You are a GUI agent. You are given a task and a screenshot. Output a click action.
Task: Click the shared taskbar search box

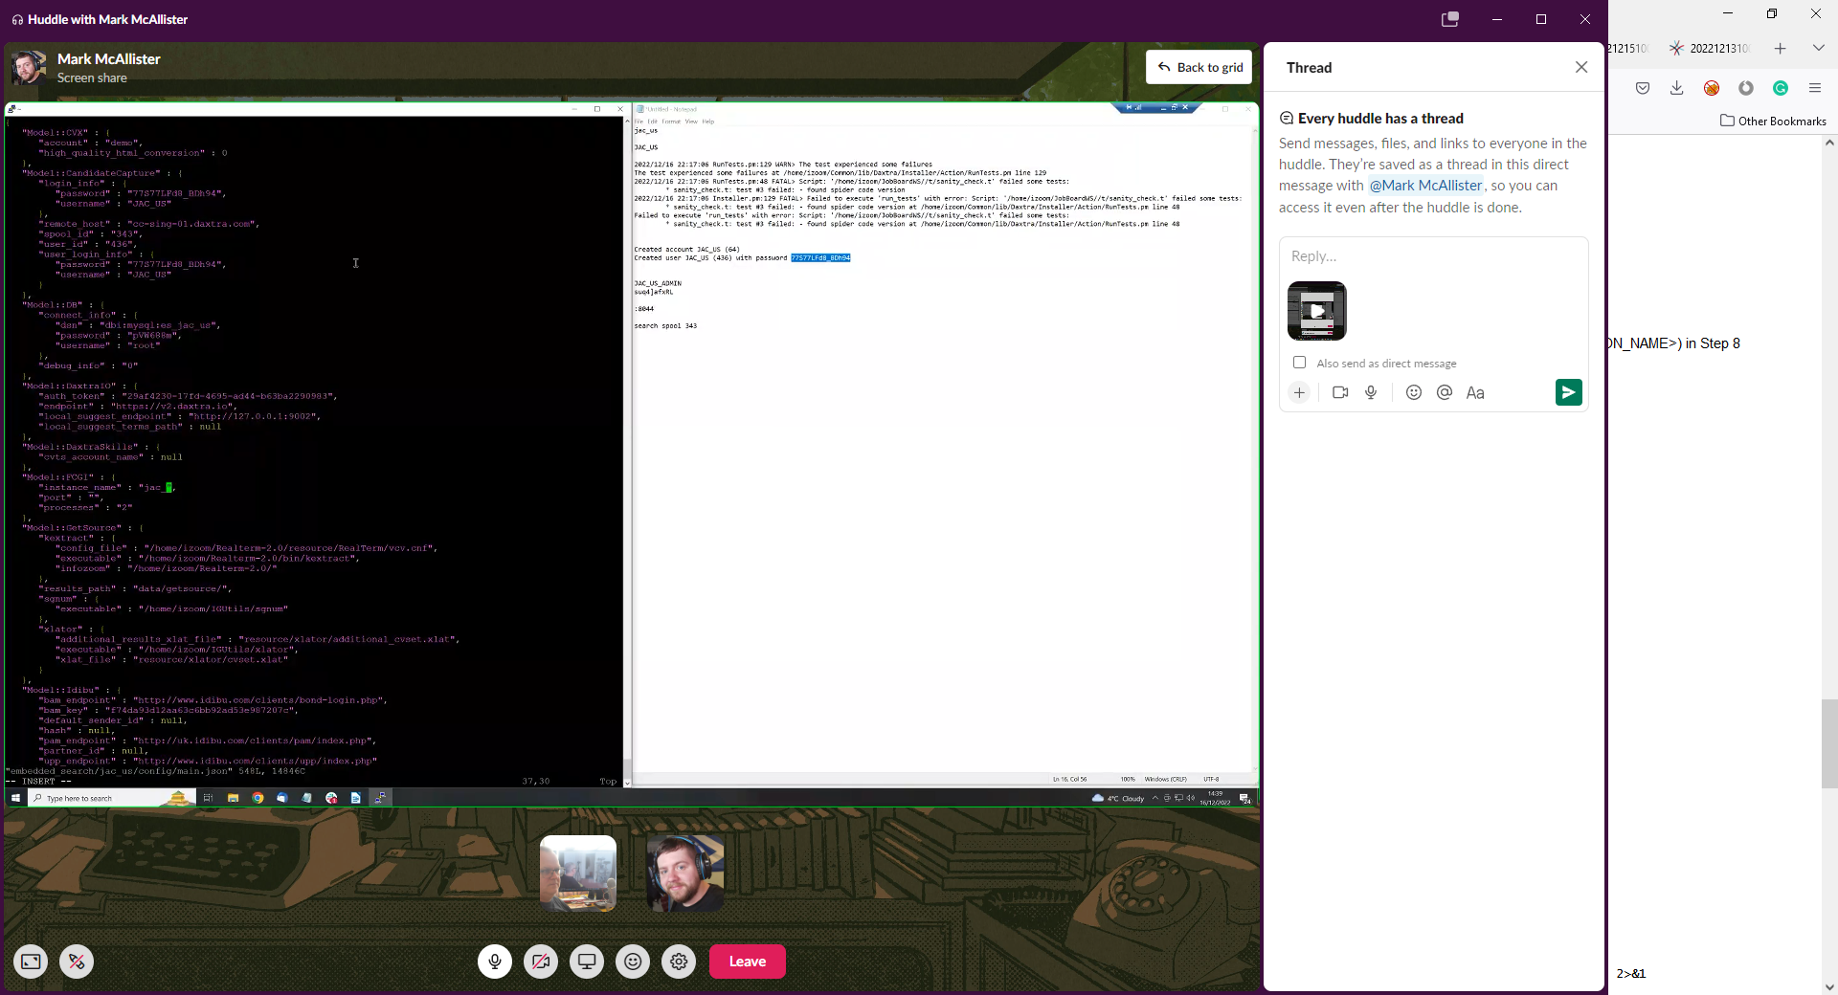[111, 798]
